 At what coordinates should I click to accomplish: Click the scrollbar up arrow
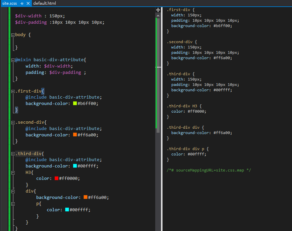[158, 16]
